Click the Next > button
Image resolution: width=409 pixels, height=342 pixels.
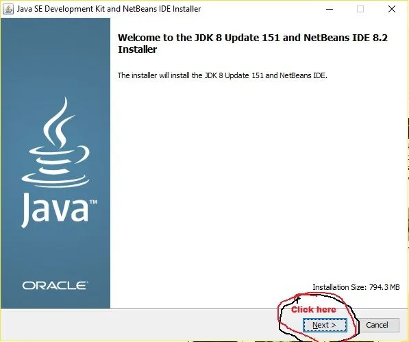point(325,325)
